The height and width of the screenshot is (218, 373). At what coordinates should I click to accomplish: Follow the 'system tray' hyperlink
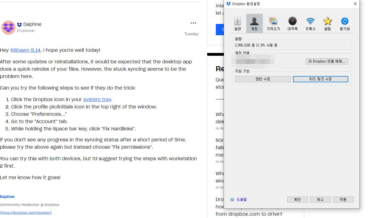click(x=97, y=99)
